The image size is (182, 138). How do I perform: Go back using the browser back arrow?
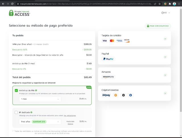(x=3, y=4)
